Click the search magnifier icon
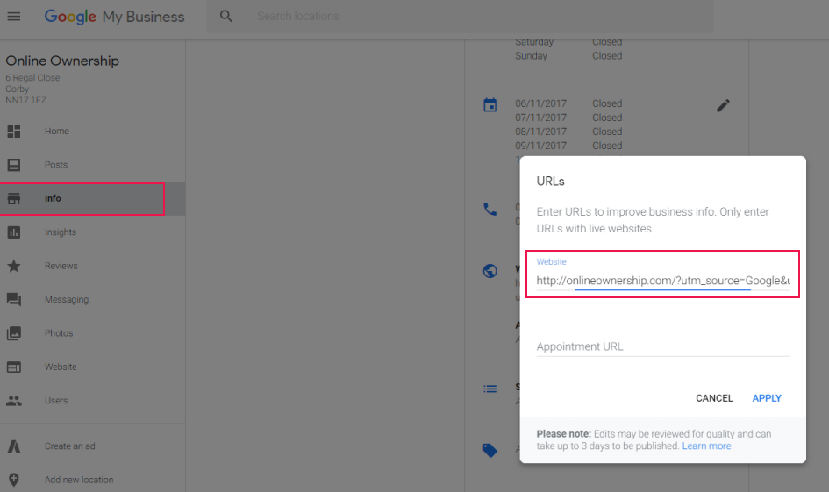The height and width of the screenshot is (492, 829). [x=226, y=17]
